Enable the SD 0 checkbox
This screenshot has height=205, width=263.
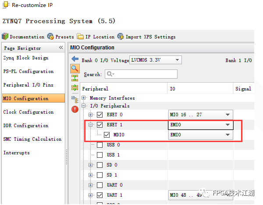coord(100,165)
